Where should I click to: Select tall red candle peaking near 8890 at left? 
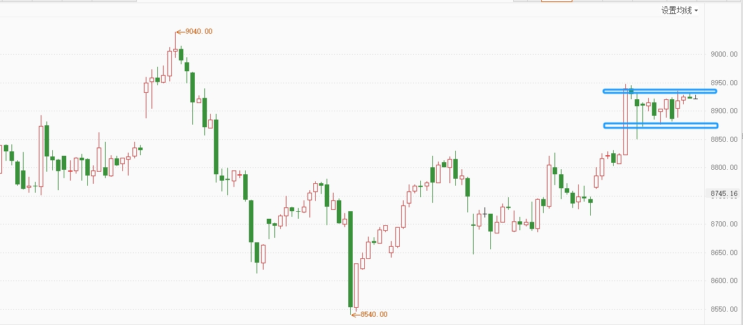[41, 155]
